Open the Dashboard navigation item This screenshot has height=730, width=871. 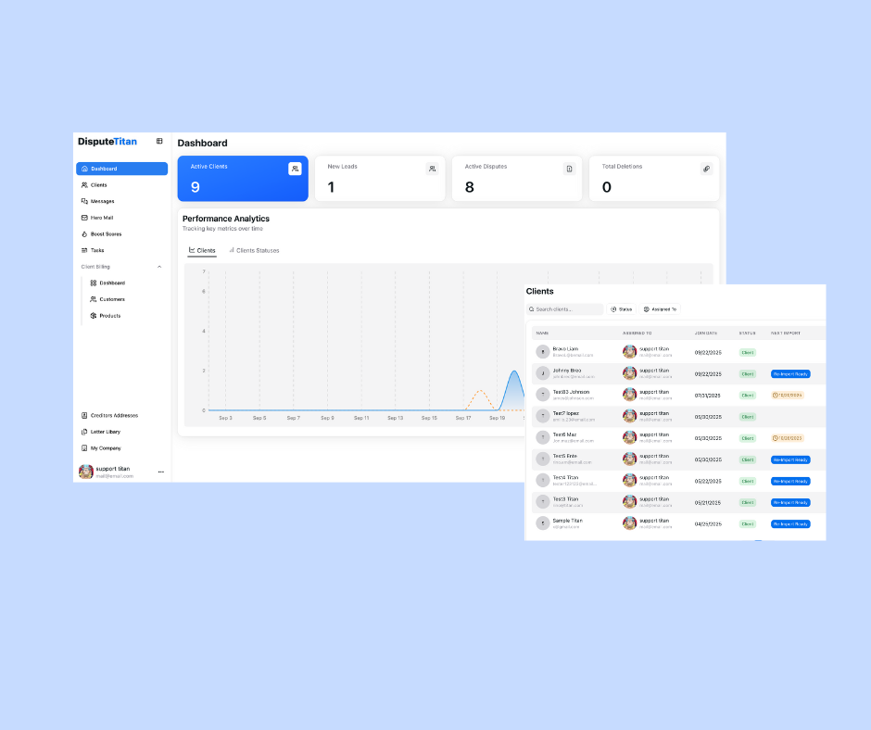(x=103, y=168)
